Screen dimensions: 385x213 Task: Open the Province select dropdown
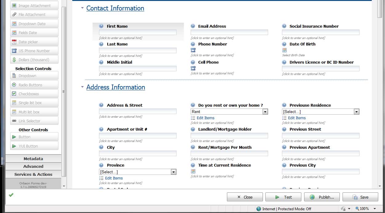click(x=173, y=172)
